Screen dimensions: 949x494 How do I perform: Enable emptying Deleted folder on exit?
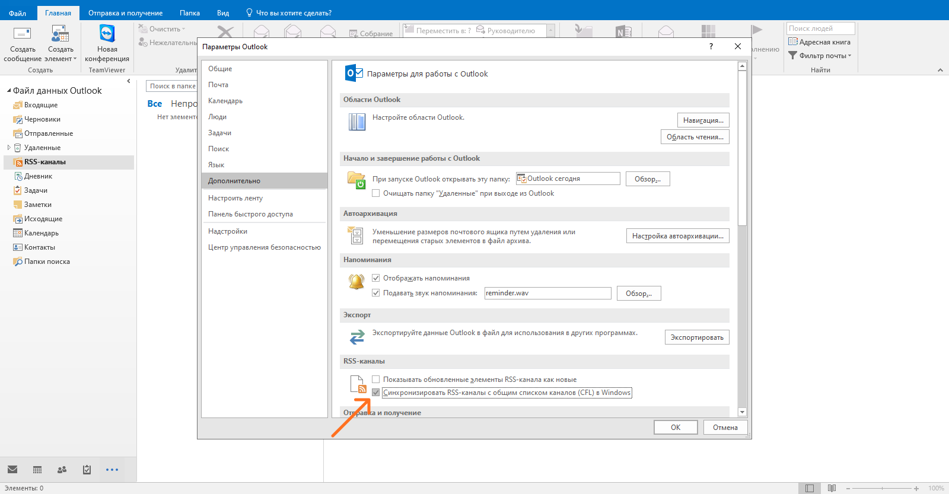375,193
